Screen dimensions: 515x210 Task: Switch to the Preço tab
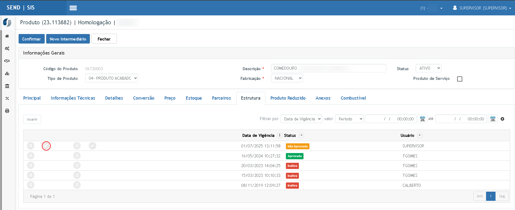[x=170, y=98]
